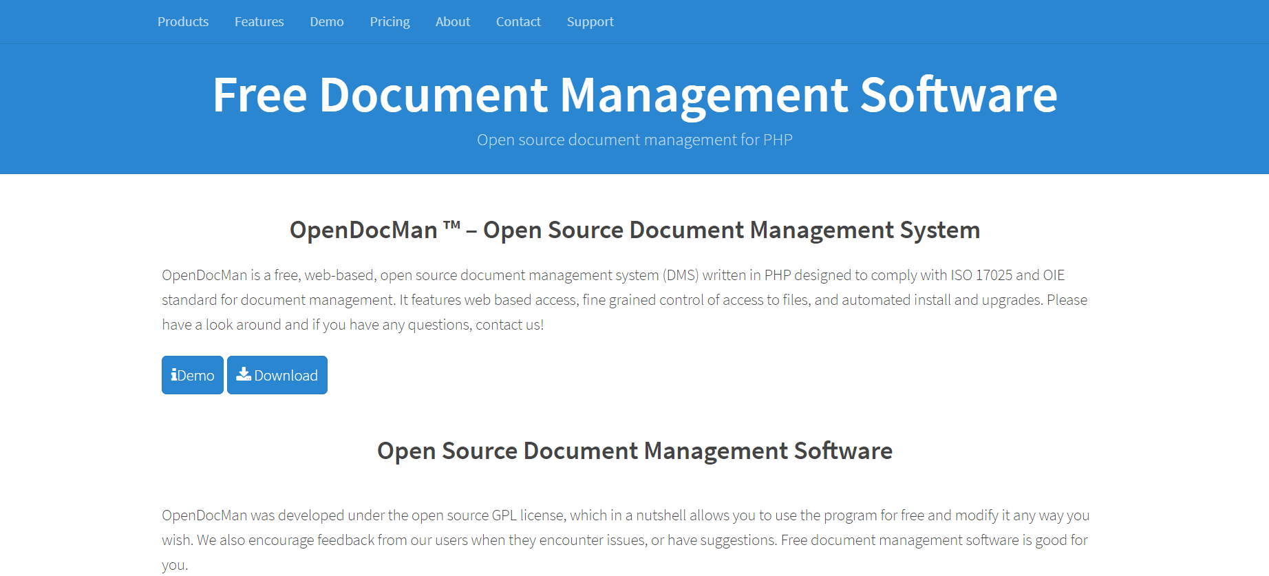Click the paragraph about the GPL license
This screenshot has height=576, width=1269.
626,540
